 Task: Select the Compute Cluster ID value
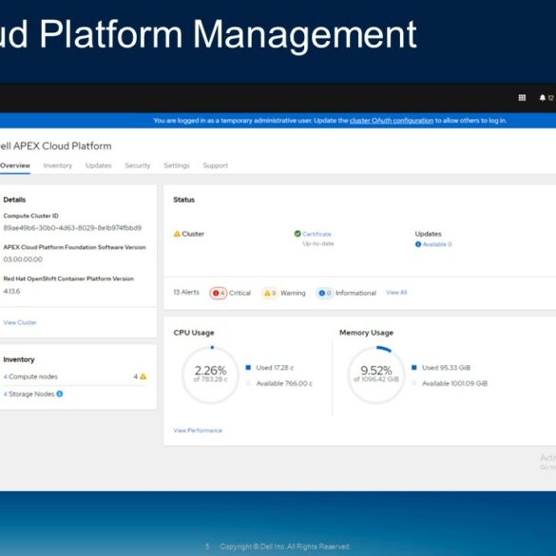point(72,228)
